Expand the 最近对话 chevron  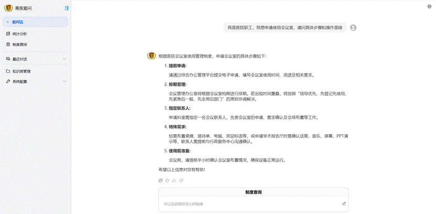point(65,59)
